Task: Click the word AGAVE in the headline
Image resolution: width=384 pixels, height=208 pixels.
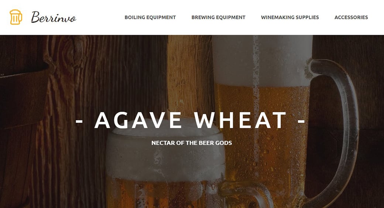Action: 138,120
